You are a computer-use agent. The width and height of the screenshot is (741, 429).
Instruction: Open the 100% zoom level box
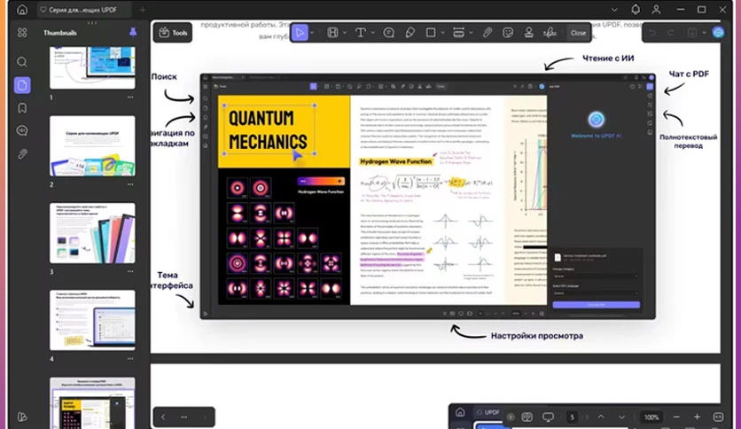click(651, 417)
